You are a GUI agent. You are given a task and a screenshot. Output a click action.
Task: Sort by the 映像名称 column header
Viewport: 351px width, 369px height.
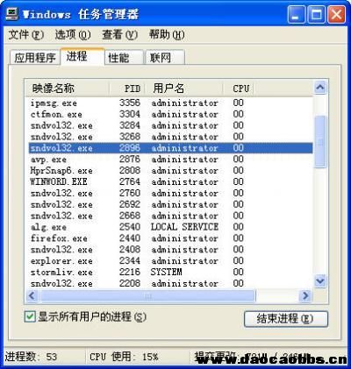(68, 89)
